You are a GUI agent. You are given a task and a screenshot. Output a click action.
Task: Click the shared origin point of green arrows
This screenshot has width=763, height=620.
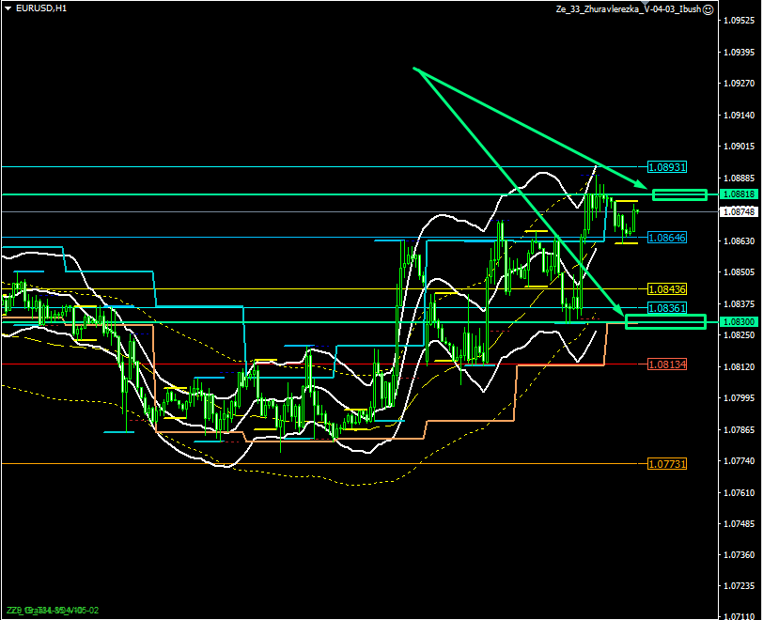point(413,69)
